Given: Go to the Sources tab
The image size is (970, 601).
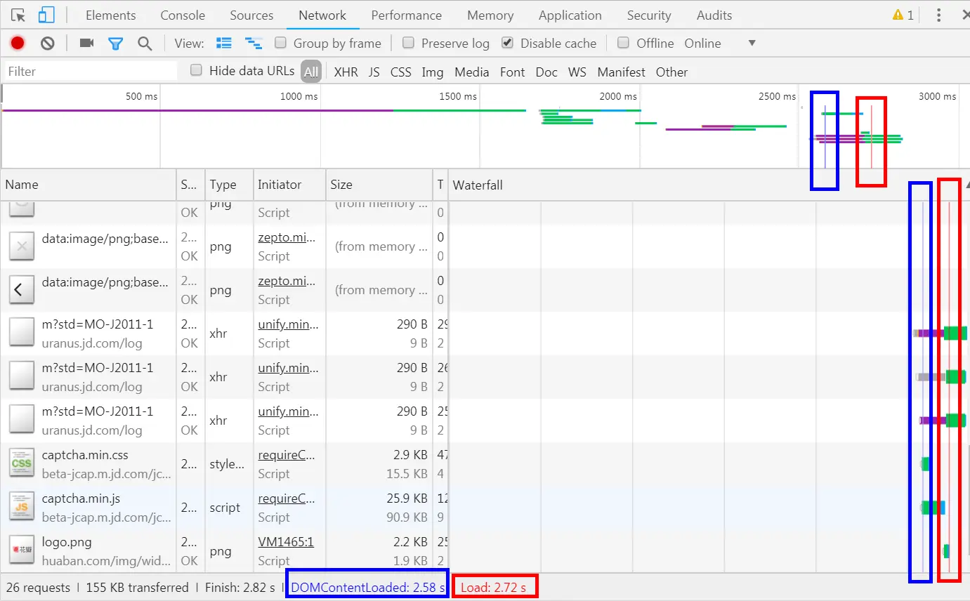Looking at the screenshot, I should [x=251, y=15].
